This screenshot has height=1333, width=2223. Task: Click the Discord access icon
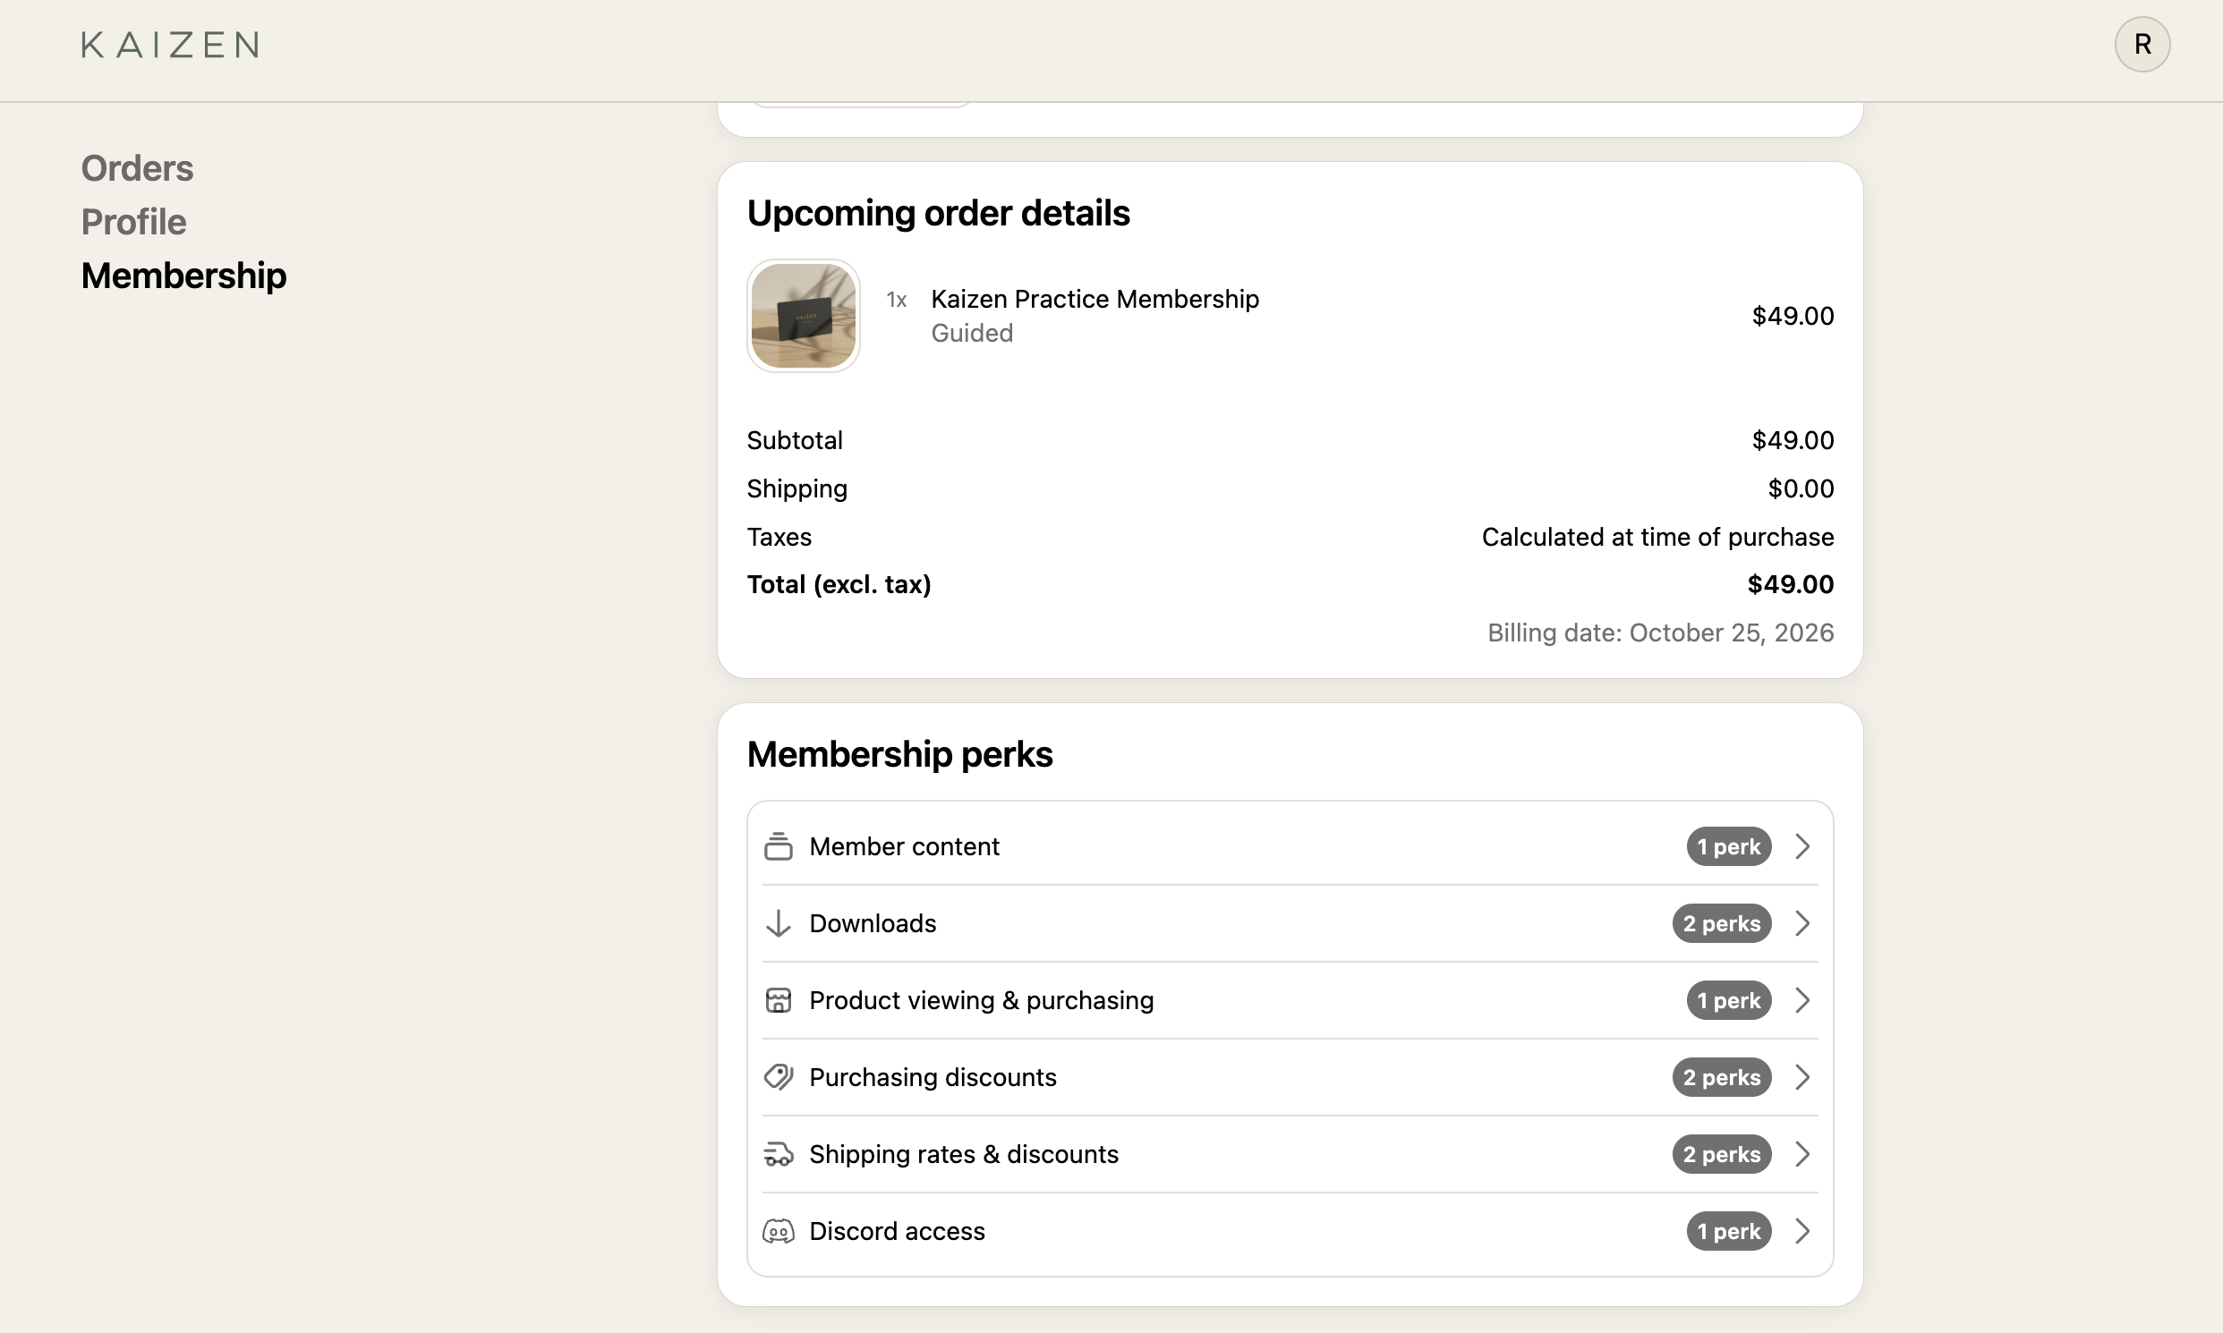click(x=779, y=1232)
